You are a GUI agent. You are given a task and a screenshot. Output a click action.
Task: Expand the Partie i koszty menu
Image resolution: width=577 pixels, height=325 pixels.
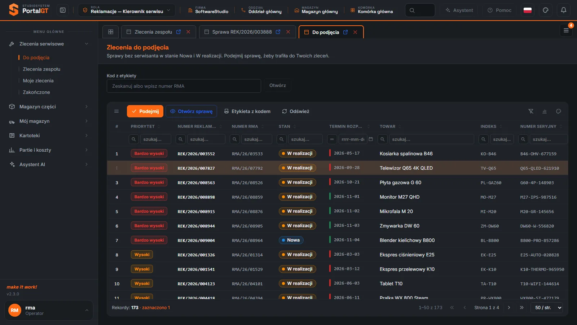point(49,150)
